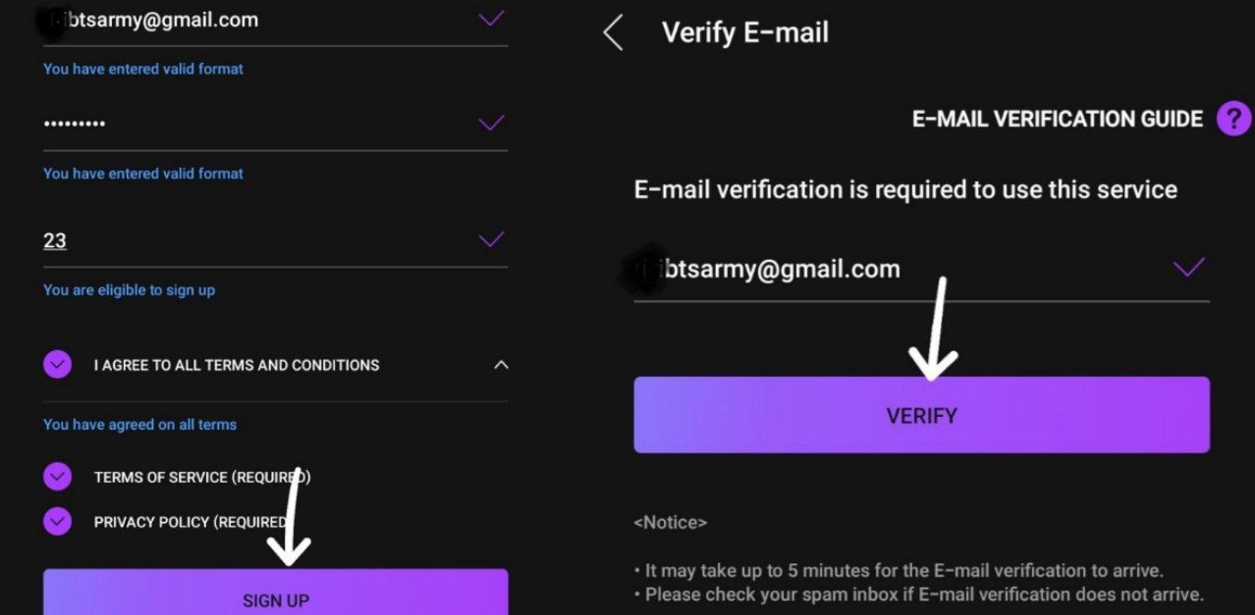1255x615 pixels.
Task: Click checkmark in Verify E-mail address field
Action: [1188, 268]
